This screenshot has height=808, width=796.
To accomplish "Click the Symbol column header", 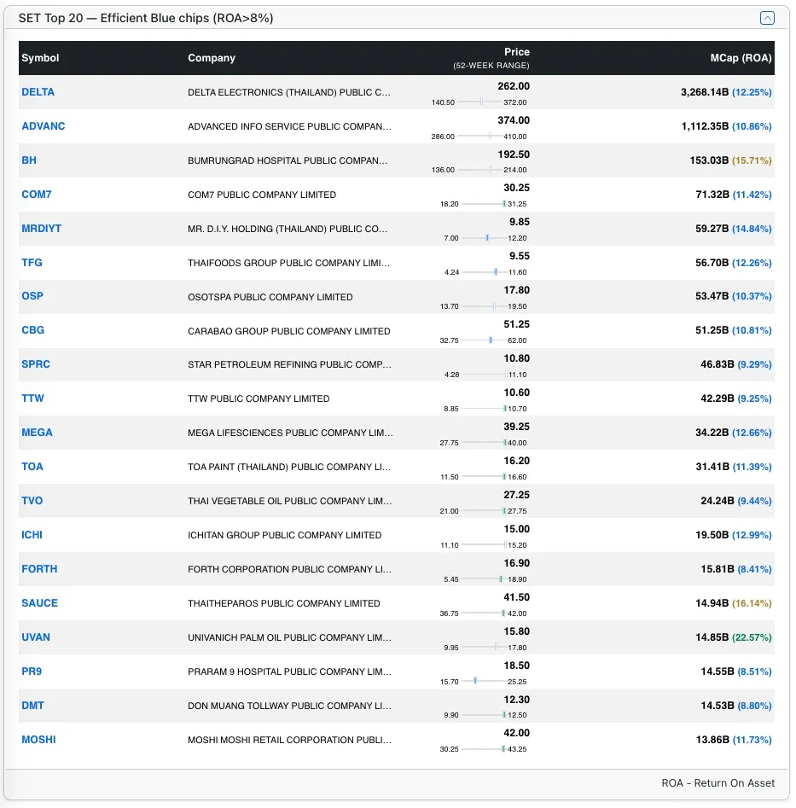I will (x=40, y=58).
